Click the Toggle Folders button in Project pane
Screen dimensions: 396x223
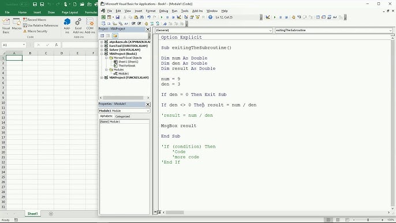(115, 36)
